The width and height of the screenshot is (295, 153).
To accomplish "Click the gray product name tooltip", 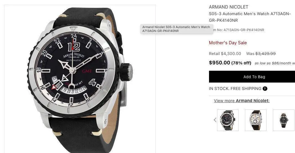I will click(x=177, y=29).
